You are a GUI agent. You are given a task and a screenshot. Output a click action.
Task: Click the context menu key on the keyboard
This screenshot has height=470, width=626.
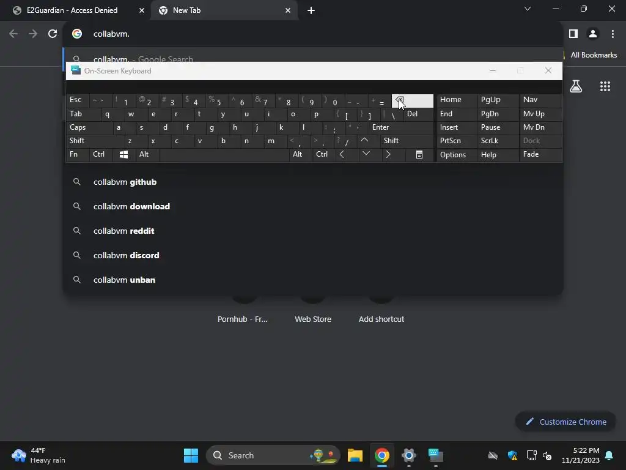click(419, 155)
